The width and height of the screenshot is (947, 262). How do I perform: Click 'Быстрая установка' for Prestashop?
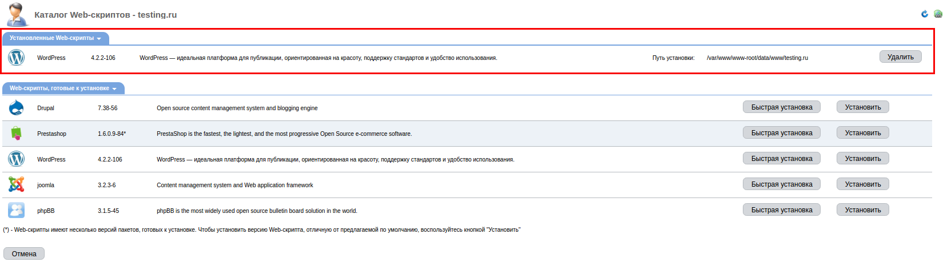[x=782, y=132]
